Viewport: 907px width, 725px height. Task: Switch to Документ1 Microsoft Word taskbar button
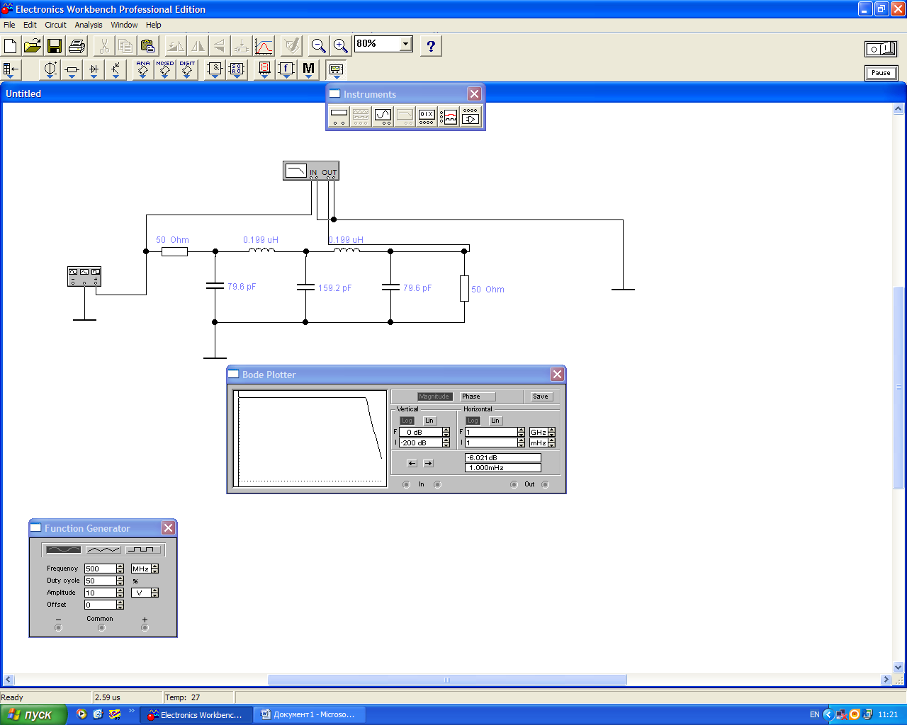(308, 715)
